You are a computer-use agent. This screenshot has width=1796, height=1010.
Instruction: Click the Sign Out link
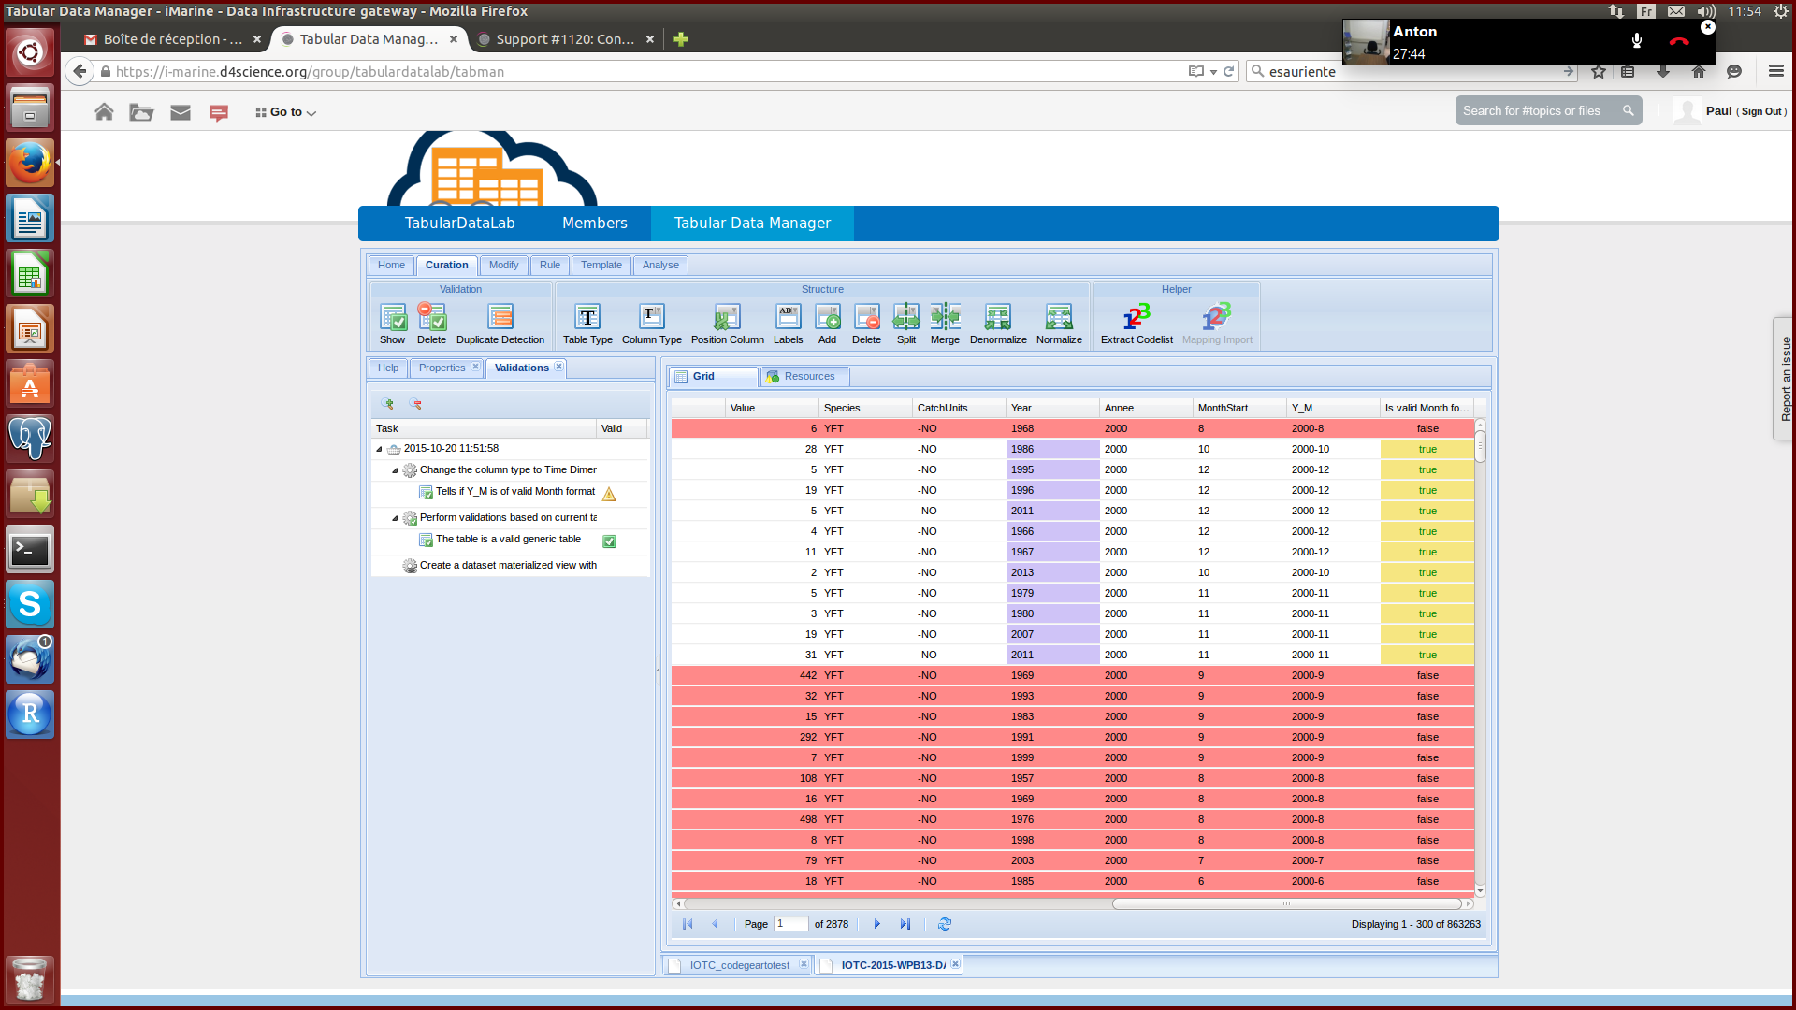click(x=1760, y=111)
